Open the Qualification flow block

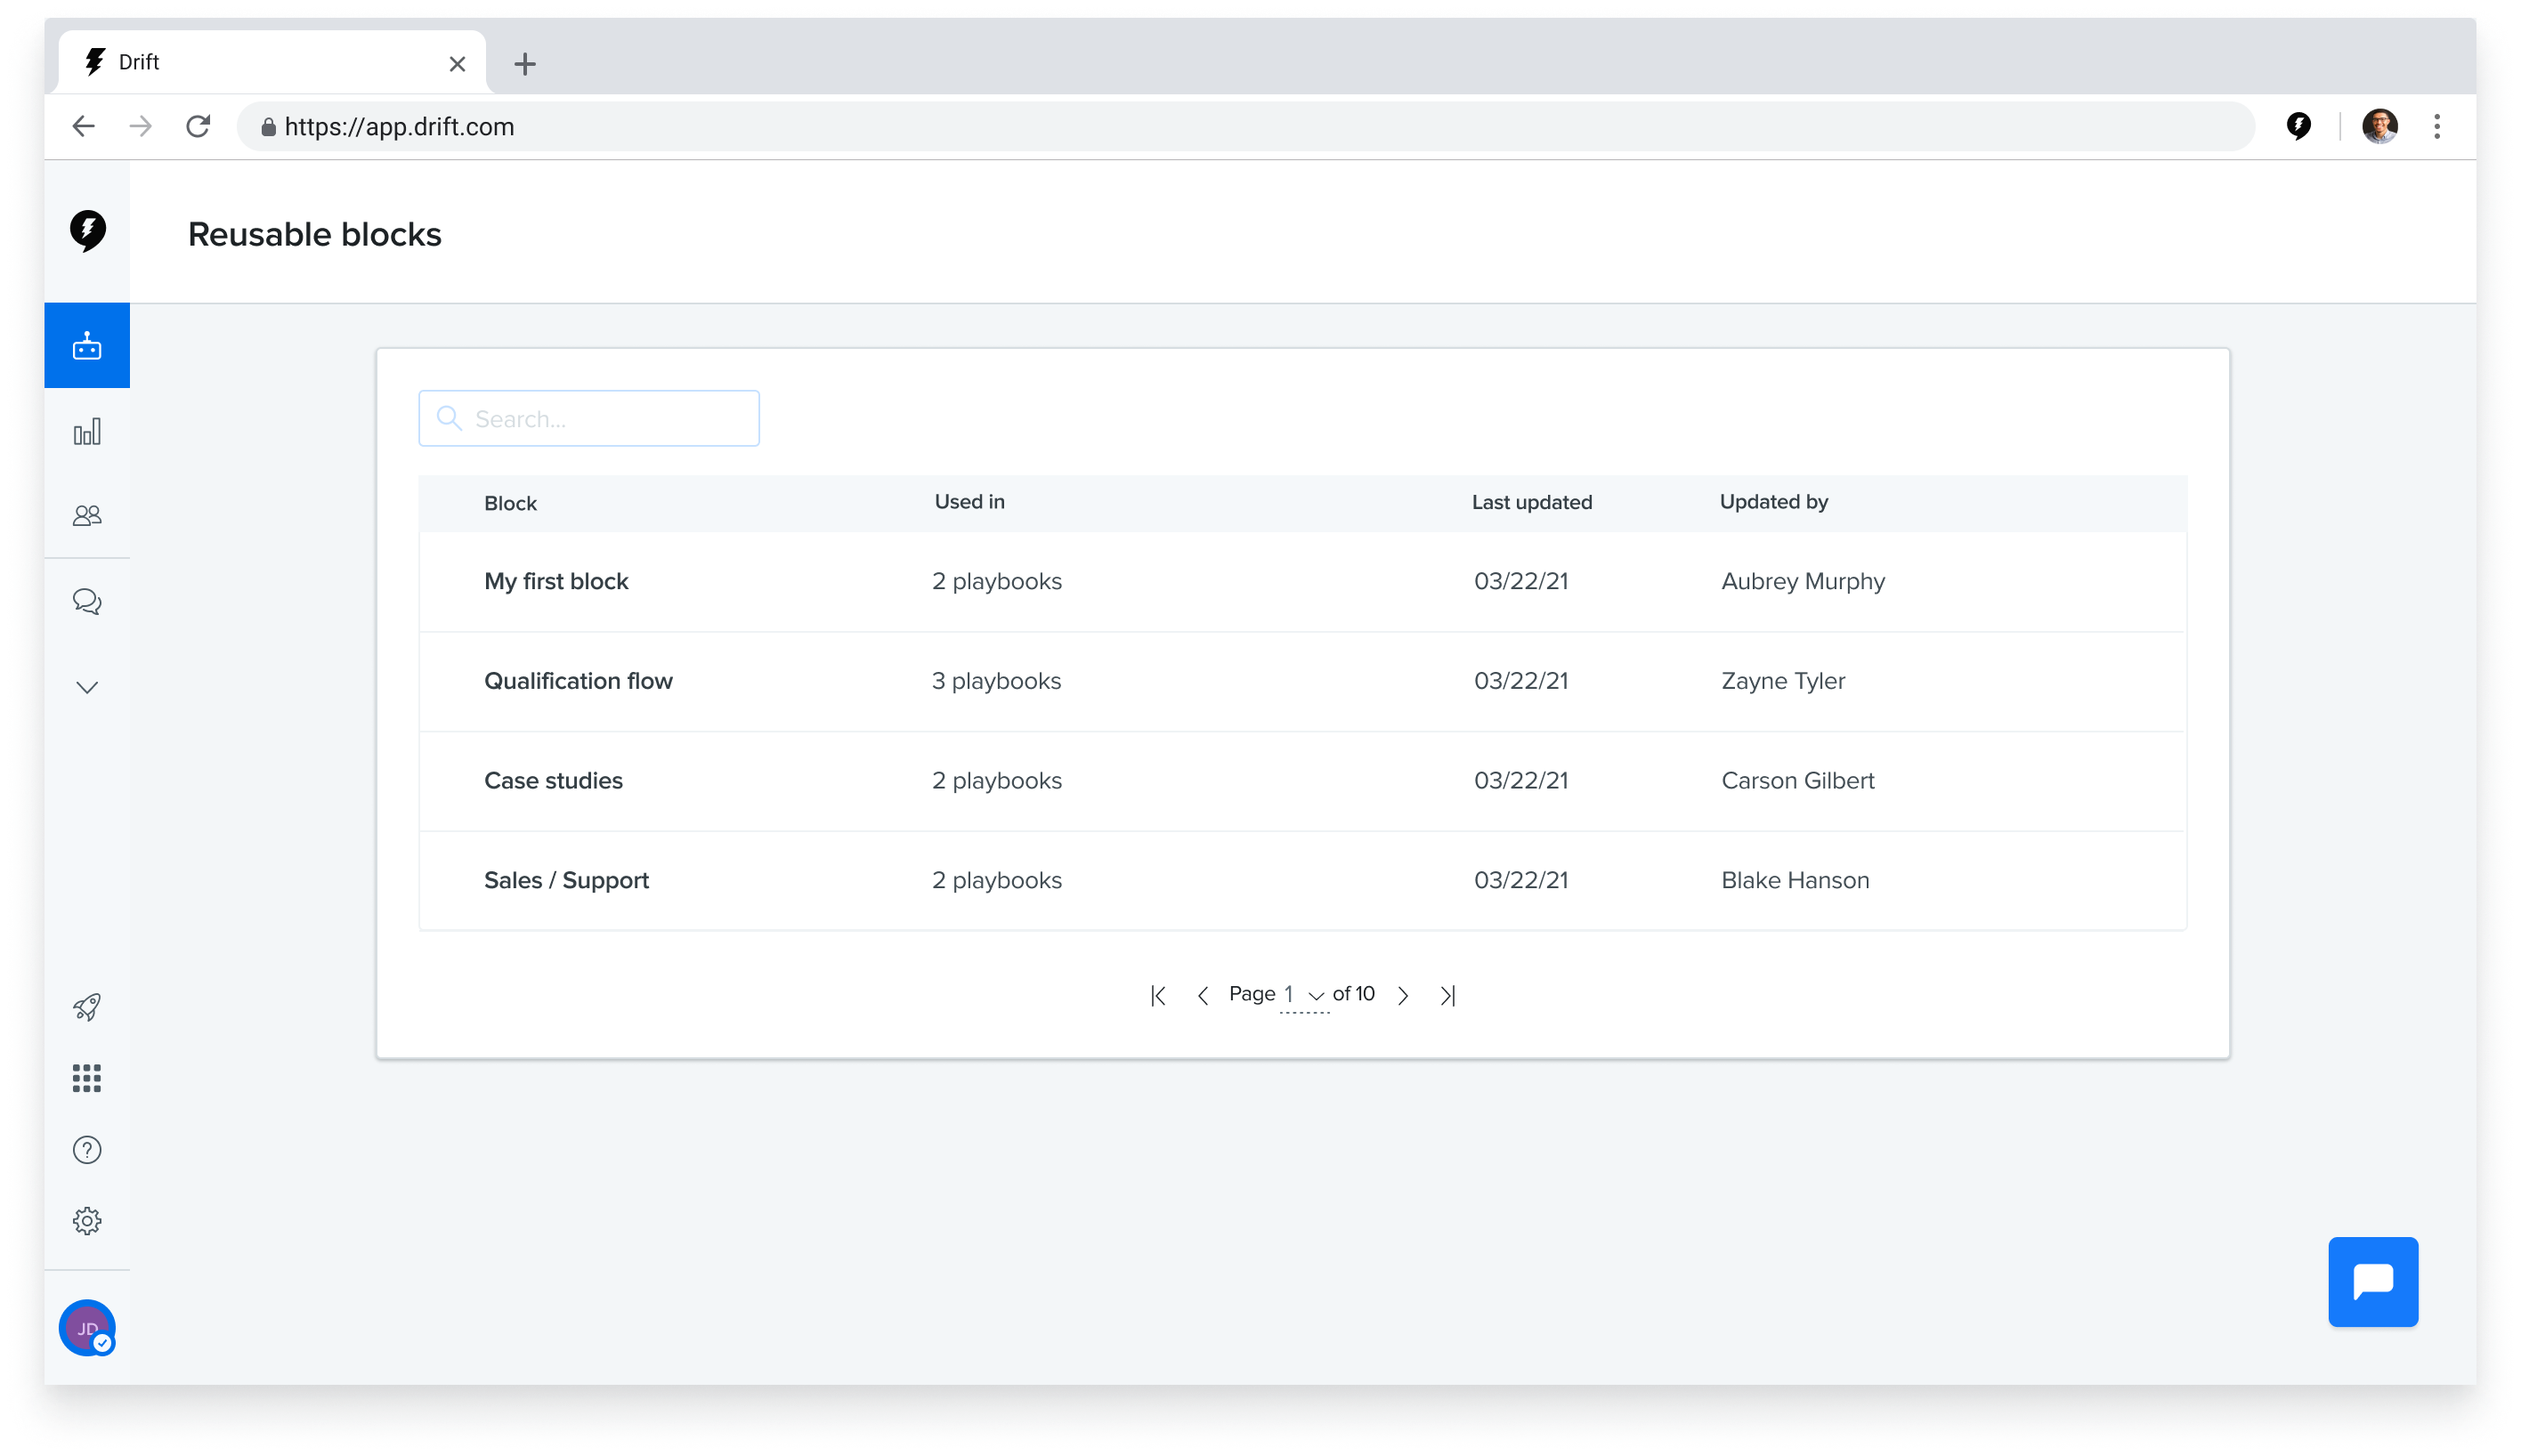[x=578, y=681]
